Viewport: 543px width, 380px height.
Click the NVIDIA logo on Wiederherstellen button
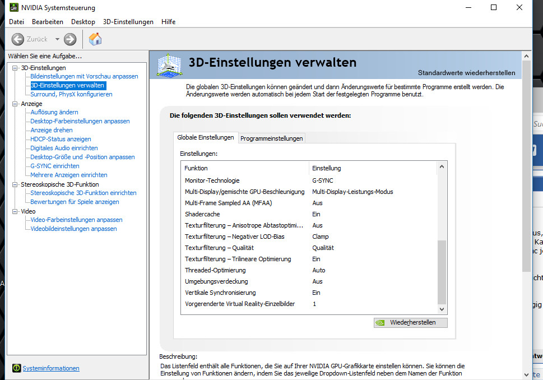[x=380, y=322]
